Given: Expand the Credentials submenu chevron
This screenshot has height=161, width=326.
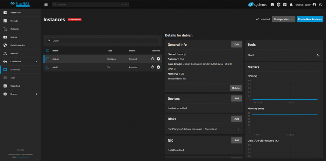Looking at the screenshot, I should pos(36,61).
